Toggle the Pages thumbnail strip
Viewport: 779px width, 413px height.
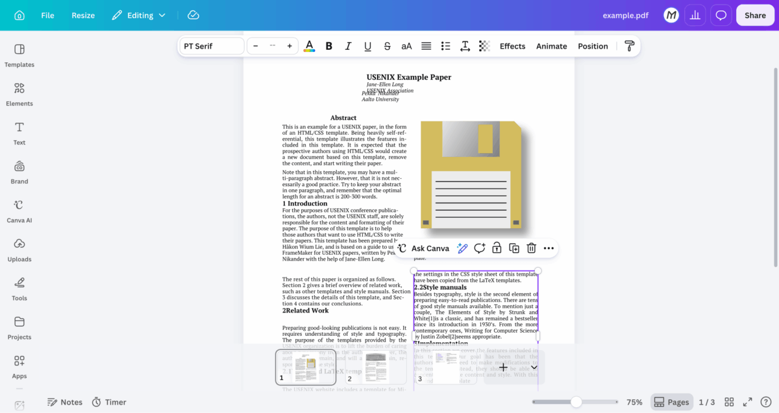point(671,402)
